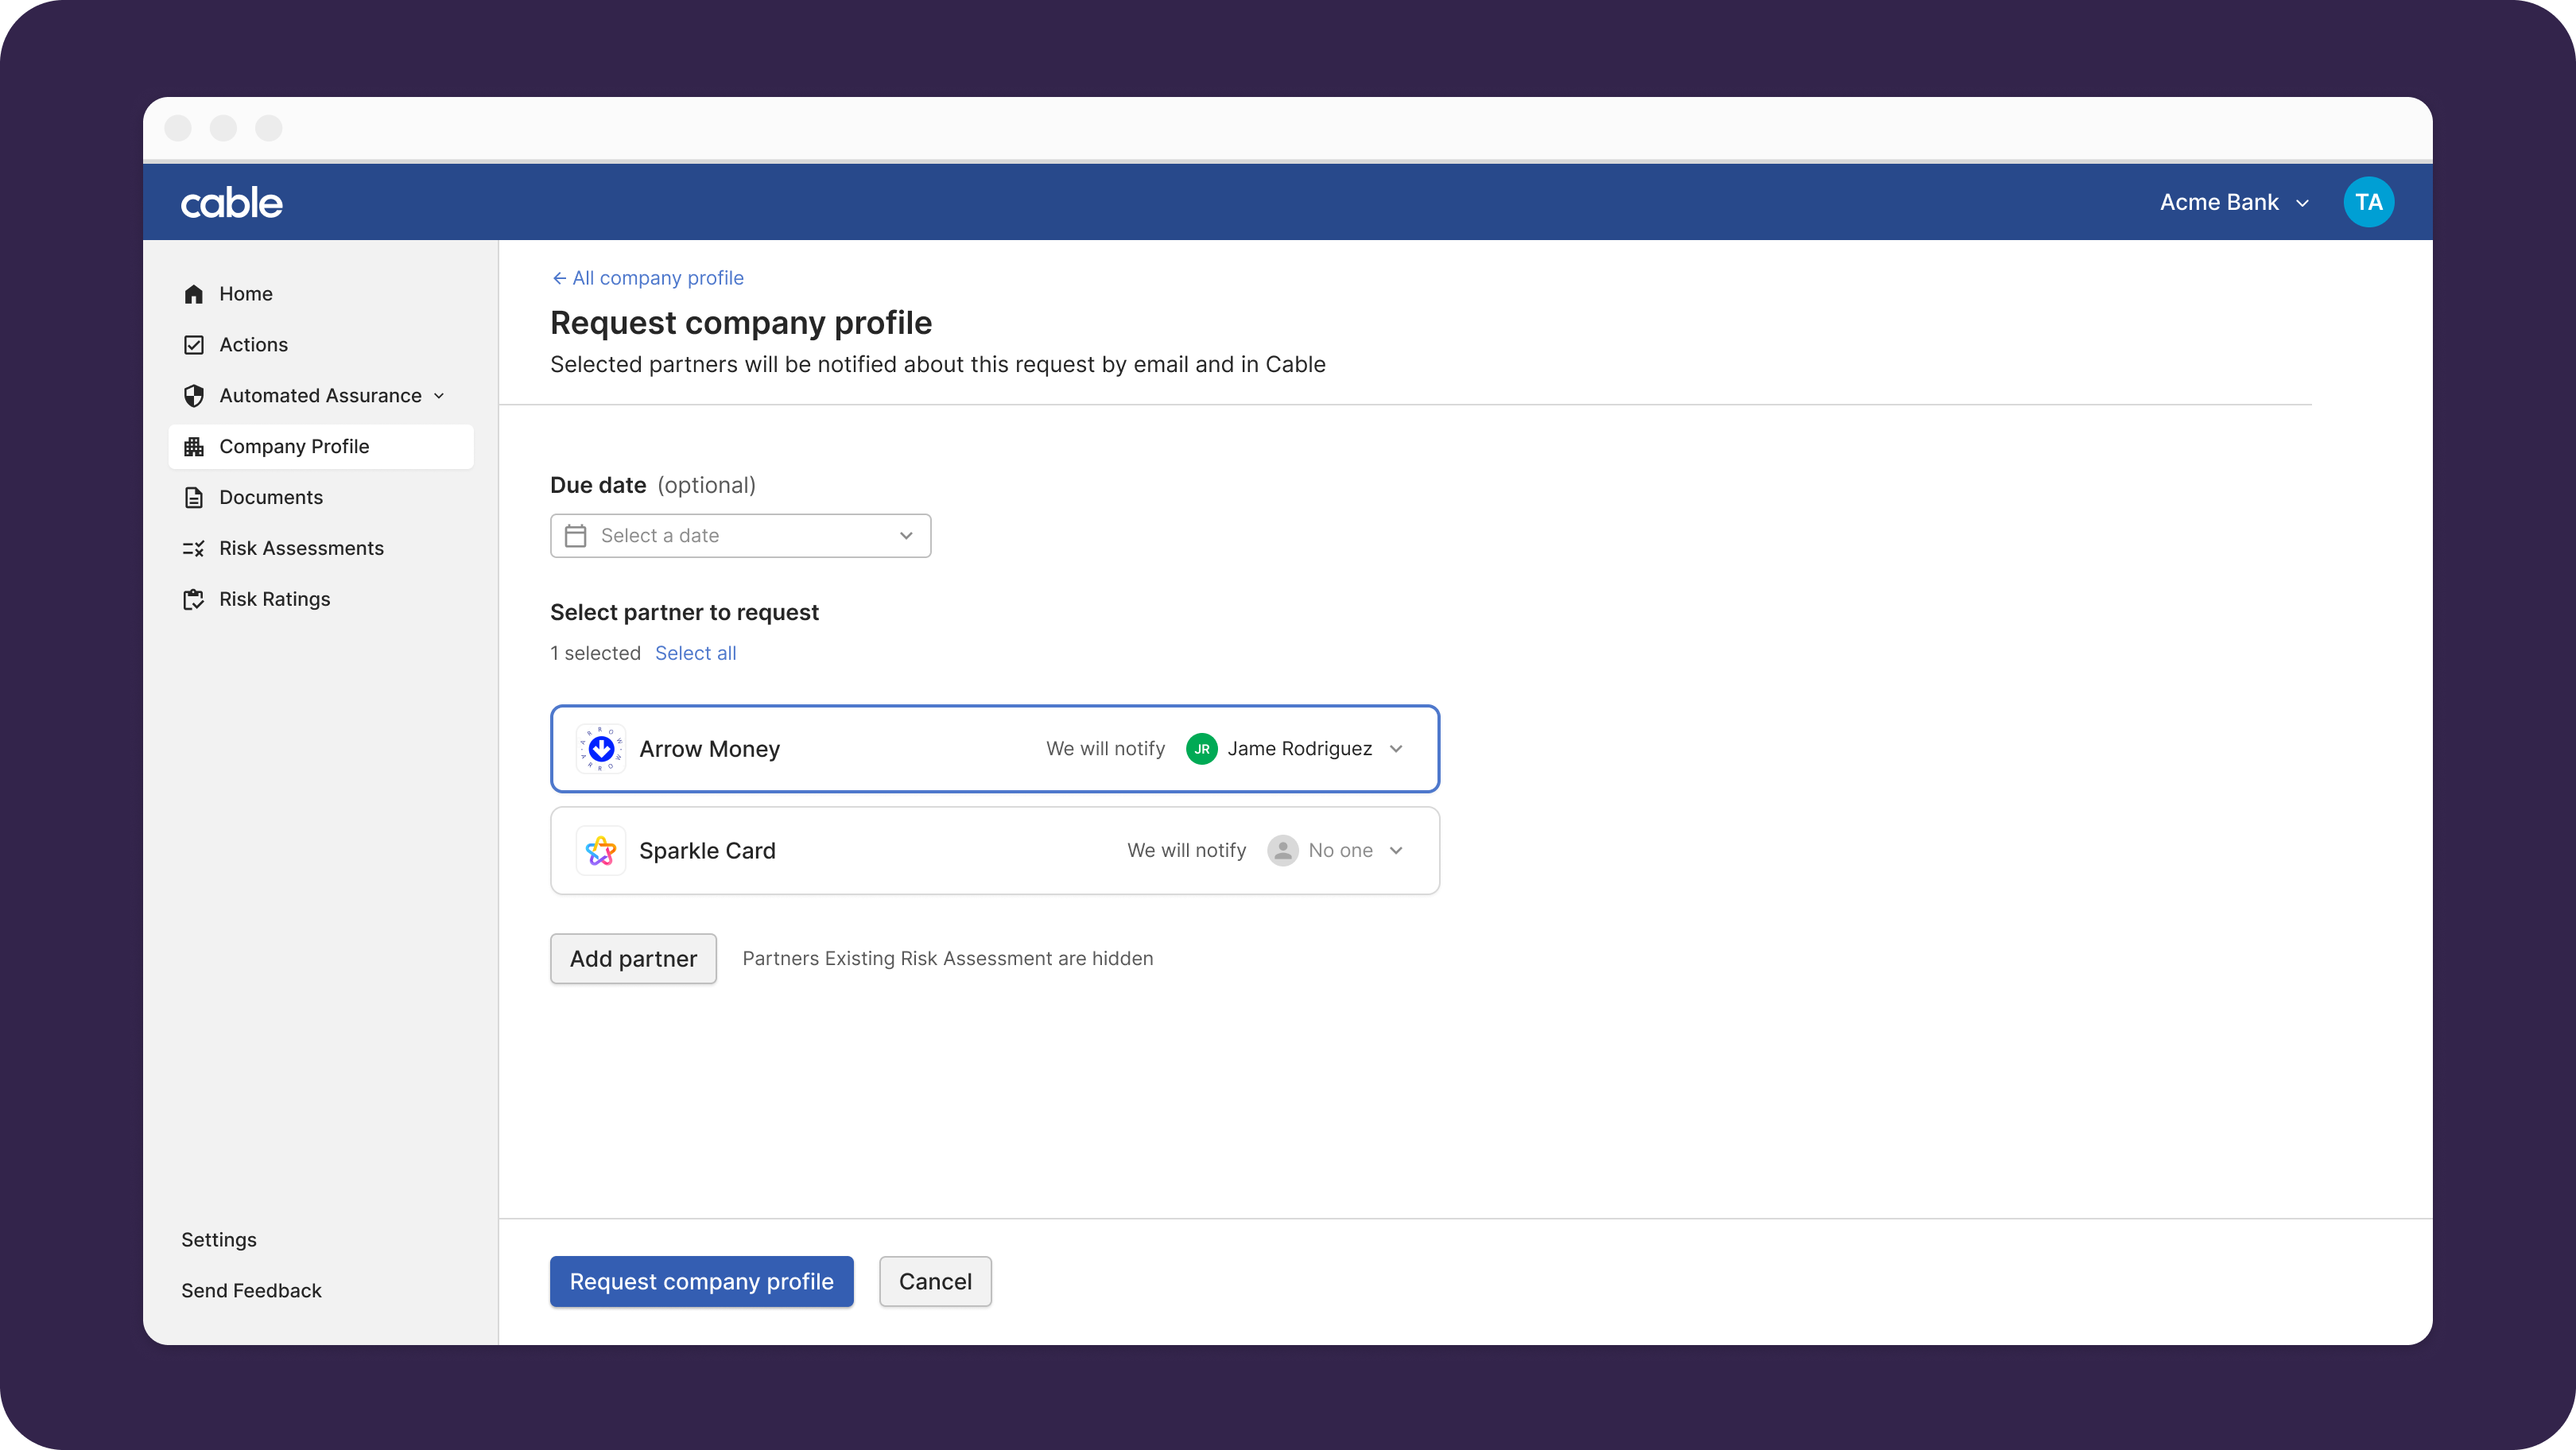Click the Sparkle Card star logo
This screenshot has width=2576, height=1450.
601,851
